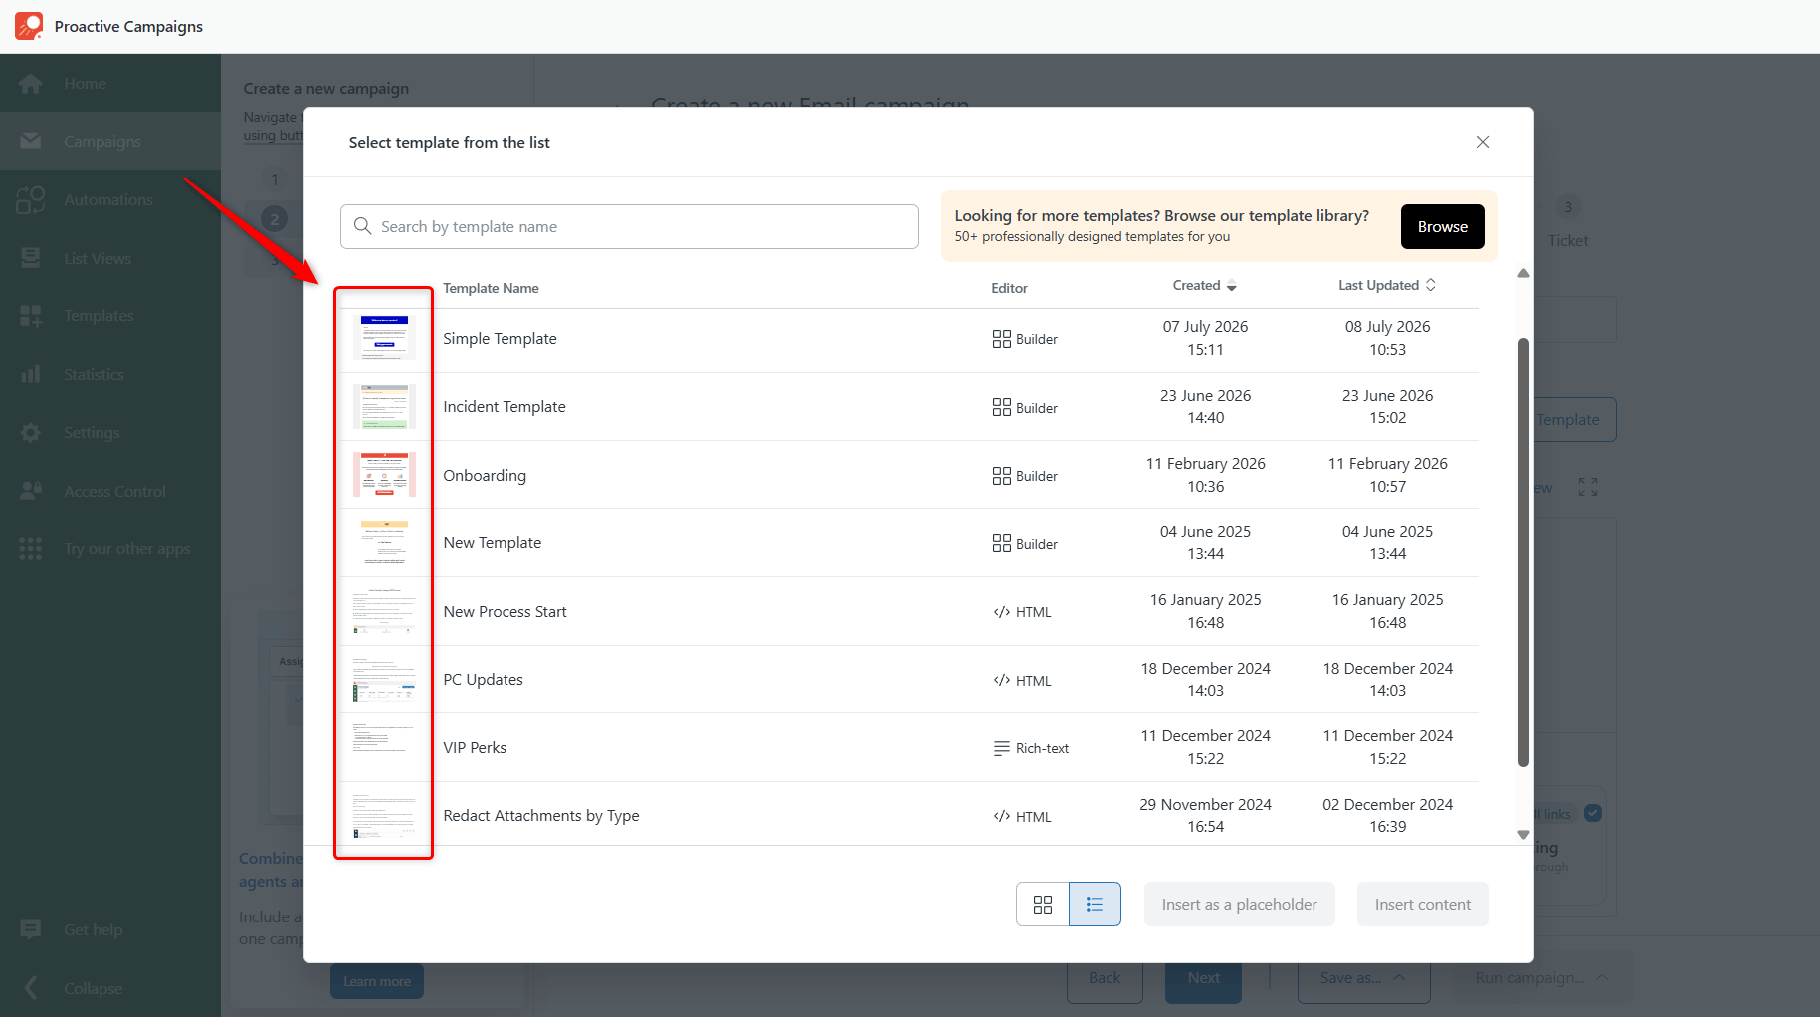Click the Redact Attachments by Type name
Image resolution: width=1820 pixels, height=1017 pixels.
point(541,815)
